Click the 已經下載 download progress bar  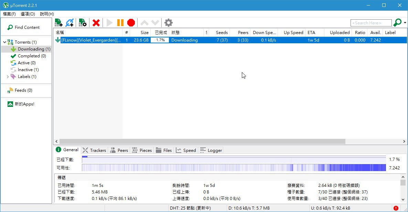click(x=234, y=159)
